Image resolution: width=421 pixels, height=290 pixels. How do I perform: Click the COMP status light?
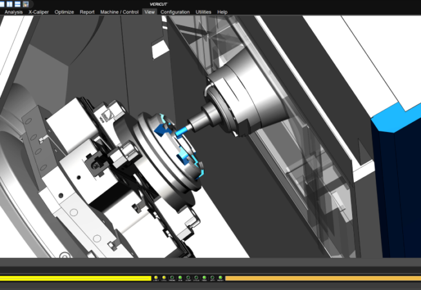188,278
